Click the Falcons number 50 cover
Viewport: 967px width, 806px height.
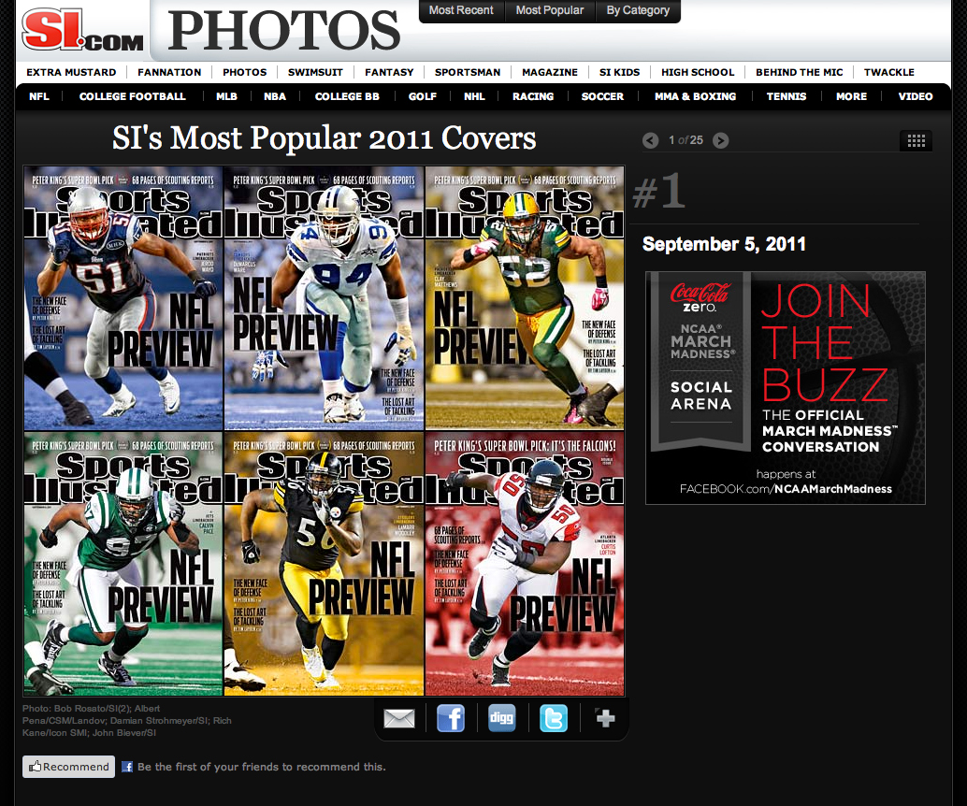coord(525,564)
